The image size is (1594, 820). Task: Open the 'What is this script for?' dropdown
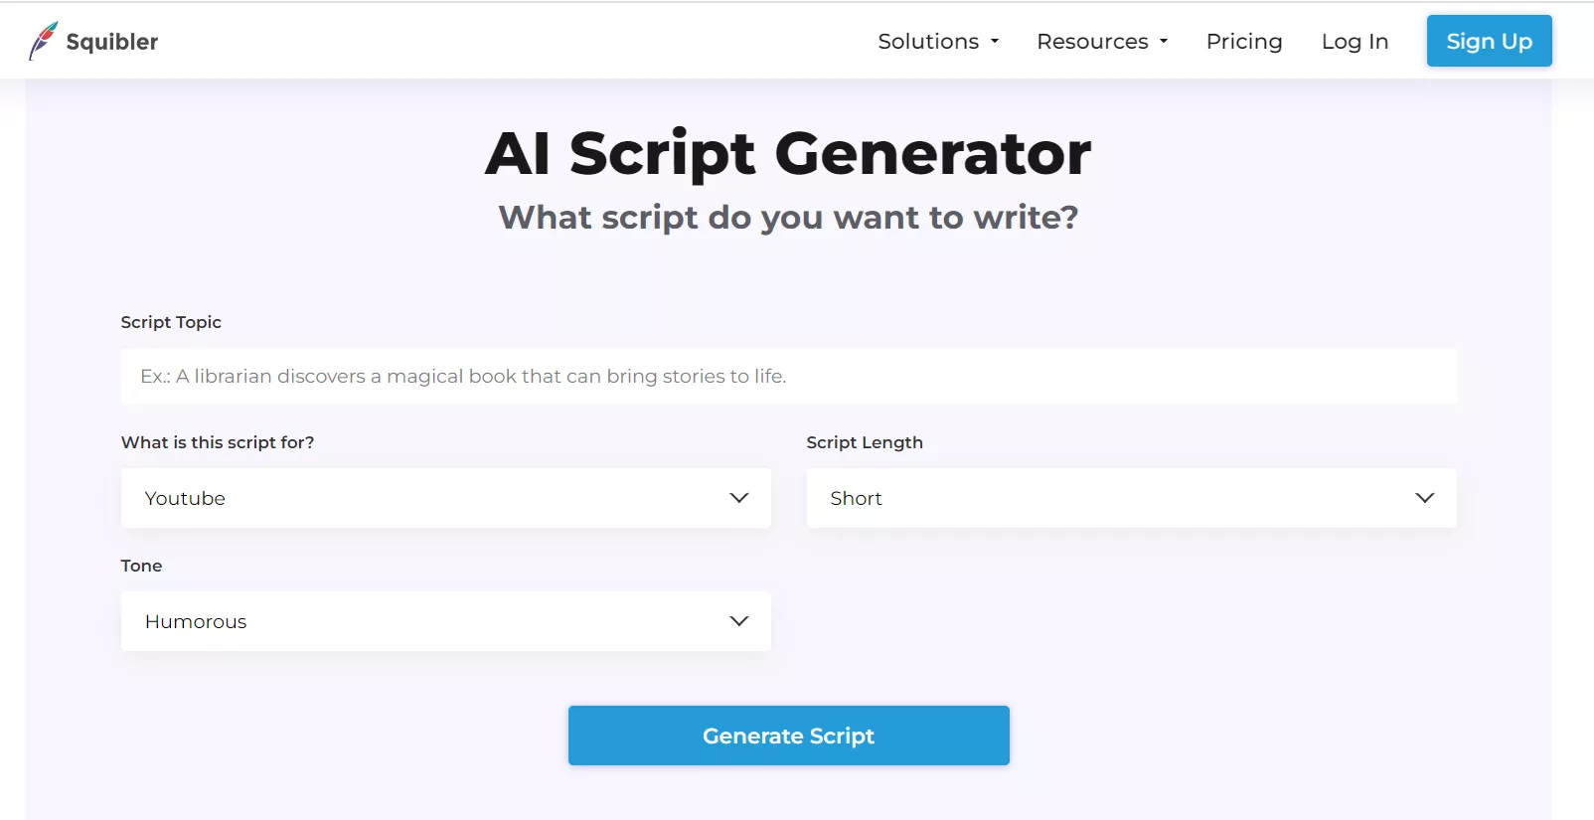[445, 498]
